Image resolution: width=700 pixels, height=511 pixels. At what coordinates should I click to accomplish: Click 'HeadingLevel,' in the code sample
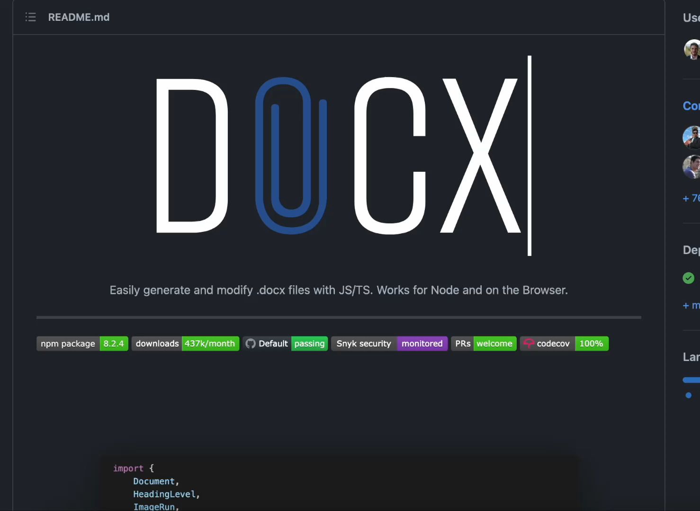tap(167, 494)
